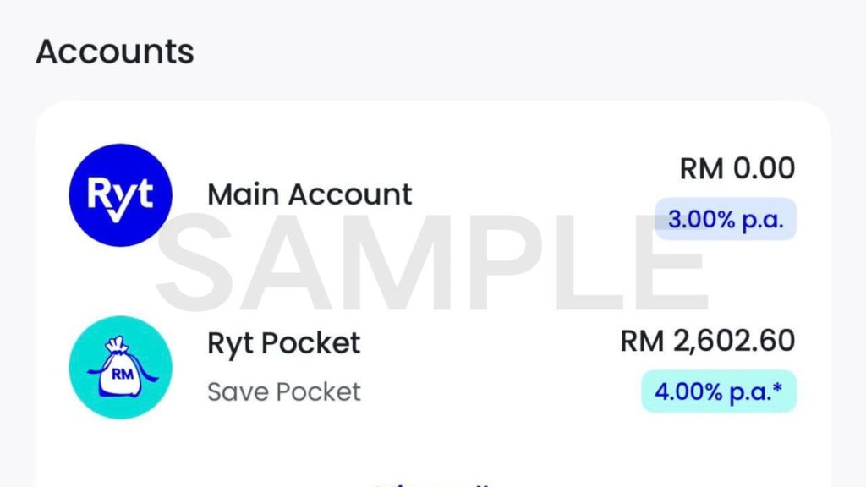The width and height of the screenshot is (866, 487).
Task: Enable details on the Save Pocket label
Action: [283, 391]
